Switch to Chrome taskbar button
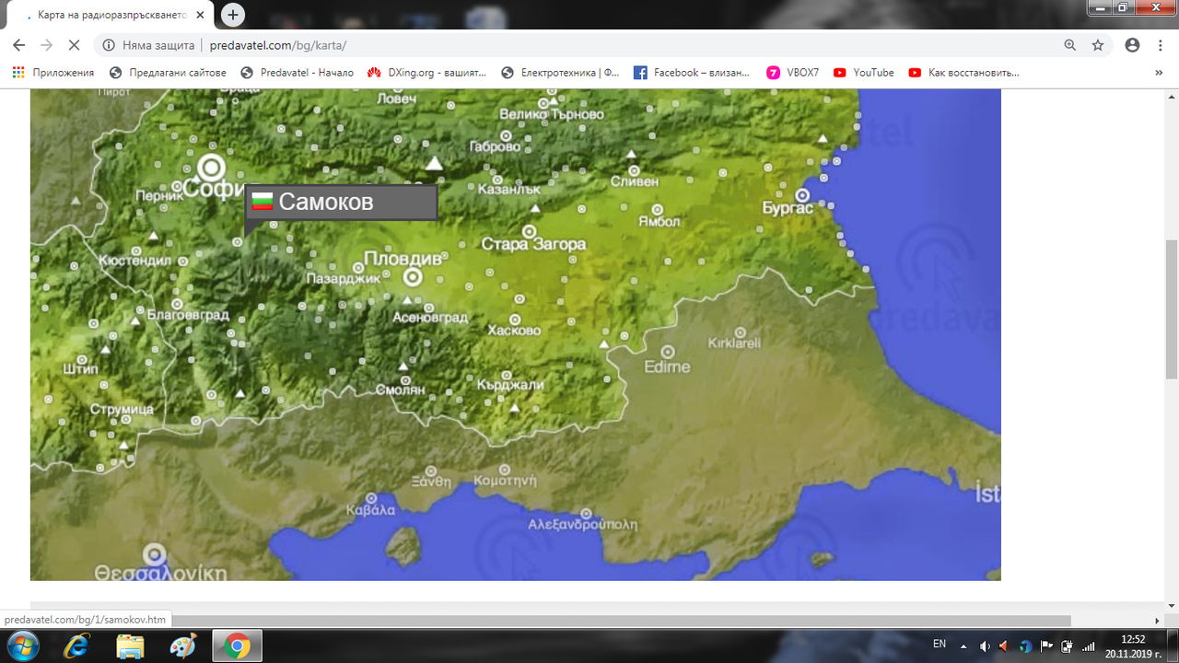The height and width of the screenshot is (663, 1179). (x=237, y=646)
